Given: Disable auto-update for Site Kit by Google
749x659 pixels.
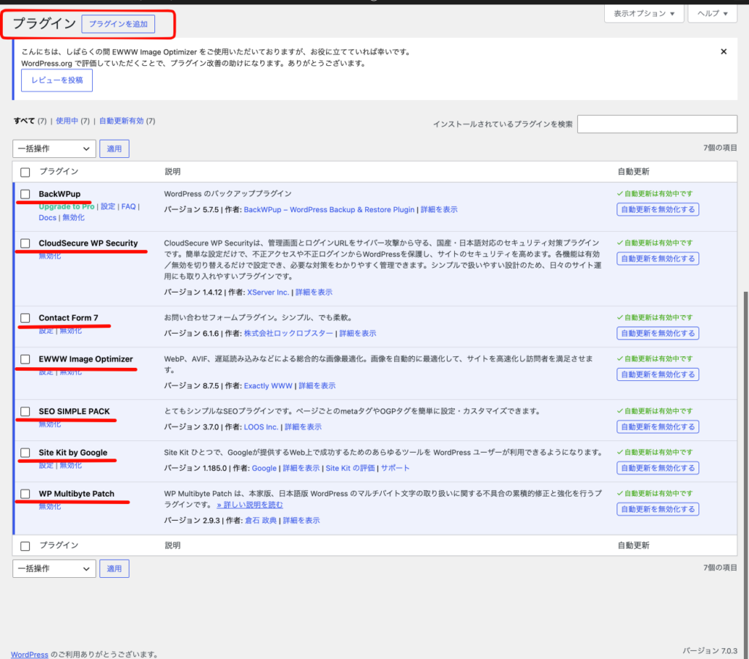Looking at the screenshot, I should [x=658, y=468].
